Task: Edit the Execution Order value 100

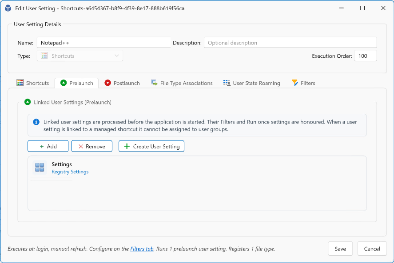Action: click(366, 56)
